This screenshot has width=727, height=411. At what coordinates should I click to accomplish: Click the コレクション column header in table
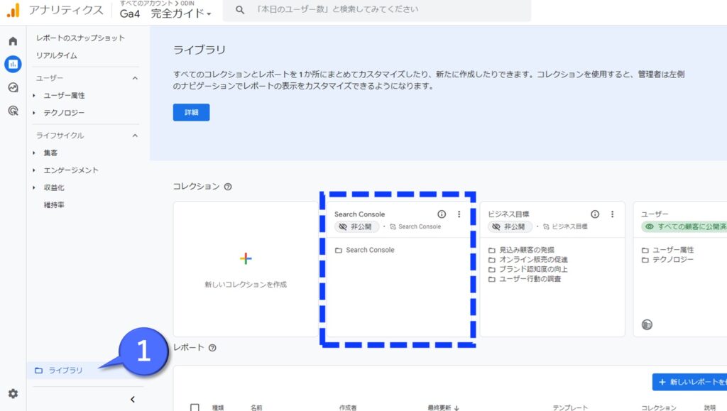click(658, 407)
